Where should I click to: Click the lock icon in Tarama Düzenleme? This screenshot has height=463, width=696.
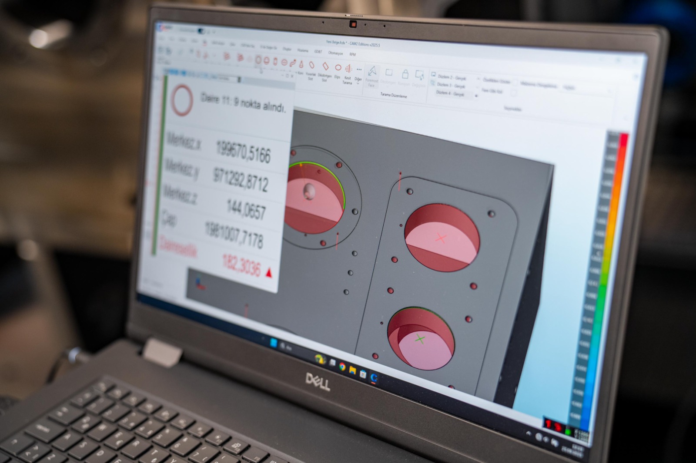pos(405,74)
